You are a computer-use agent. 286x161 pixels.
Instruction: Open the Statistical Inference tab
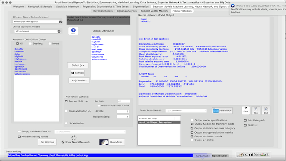click(67, 7)
